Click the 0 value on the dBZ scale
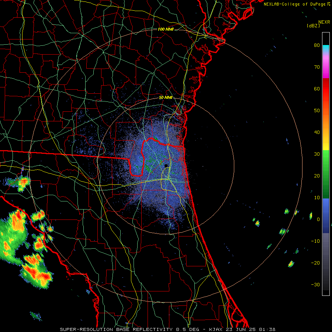The width and height of the screenshot is (332, 332). coord(318,219)
